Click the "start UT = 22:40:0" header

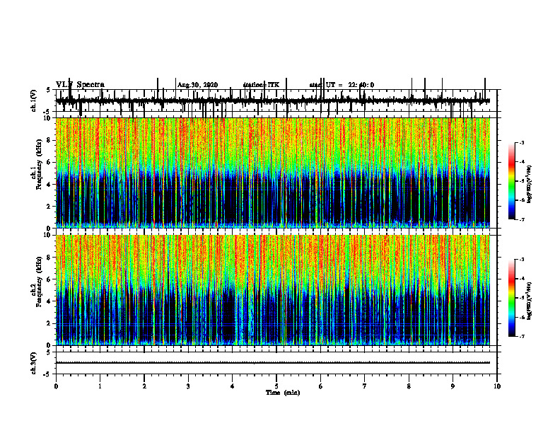tap(342, 85)
